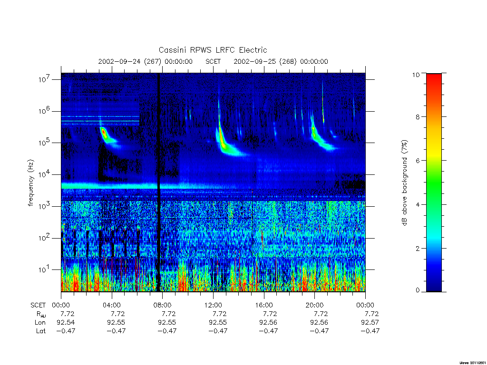Click the rainbow dB color scale bar

coord(434,182)
